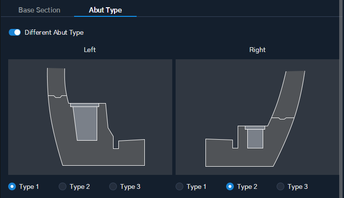Viewport: 344px width, 198px height.
Task: Switch to the Base Section tab
Action: (39, 10)
